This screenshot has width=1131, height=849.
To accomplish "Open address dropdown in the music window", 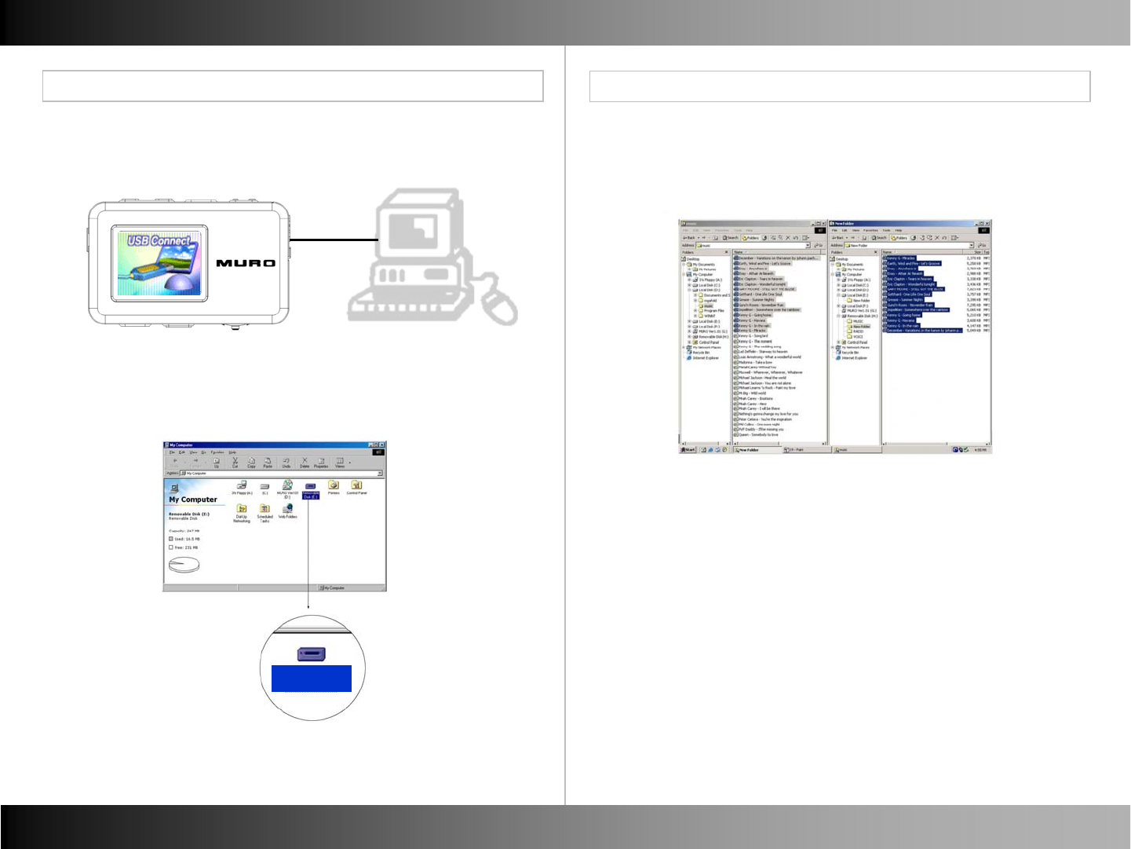I will (808, 245).
